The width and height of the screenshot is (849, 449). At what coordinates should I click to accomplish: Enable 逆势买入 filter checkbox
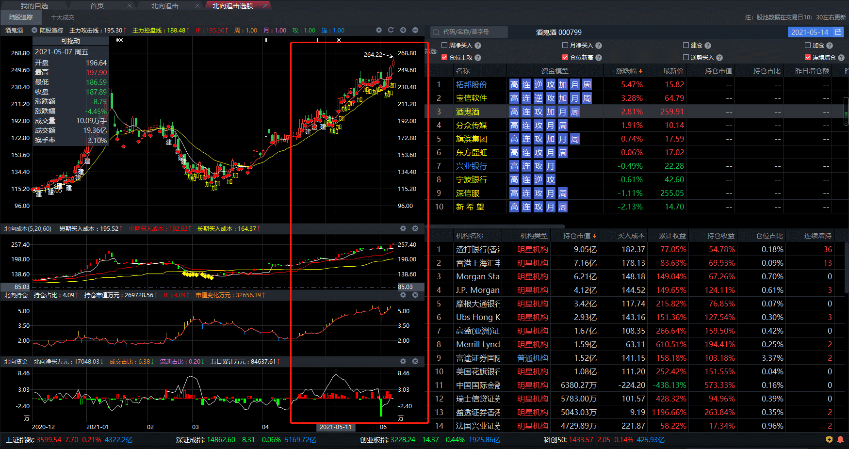[686, 57]
